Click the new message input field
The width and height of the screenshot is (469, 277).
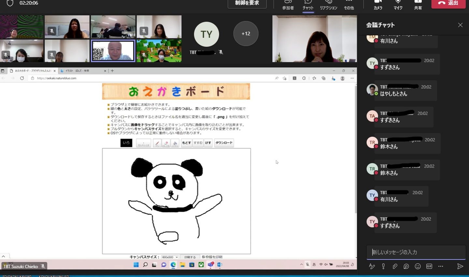click(416, 252)
